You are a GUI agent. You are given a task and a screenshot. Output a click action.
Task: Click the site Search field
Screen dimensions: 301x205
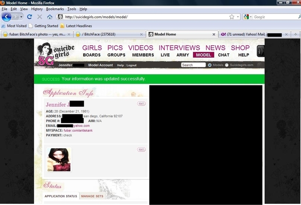193,65
